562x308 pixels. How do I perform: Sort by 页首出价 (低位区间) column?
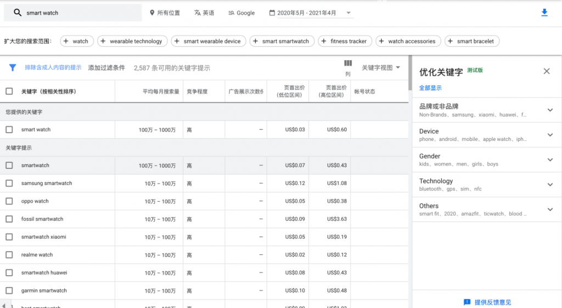(x=291, y=91)
